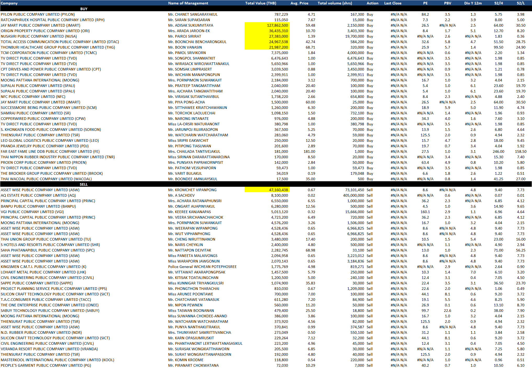
Task: Select N.D. RUBBER (NDR) company cell
Action: point(41,332)
